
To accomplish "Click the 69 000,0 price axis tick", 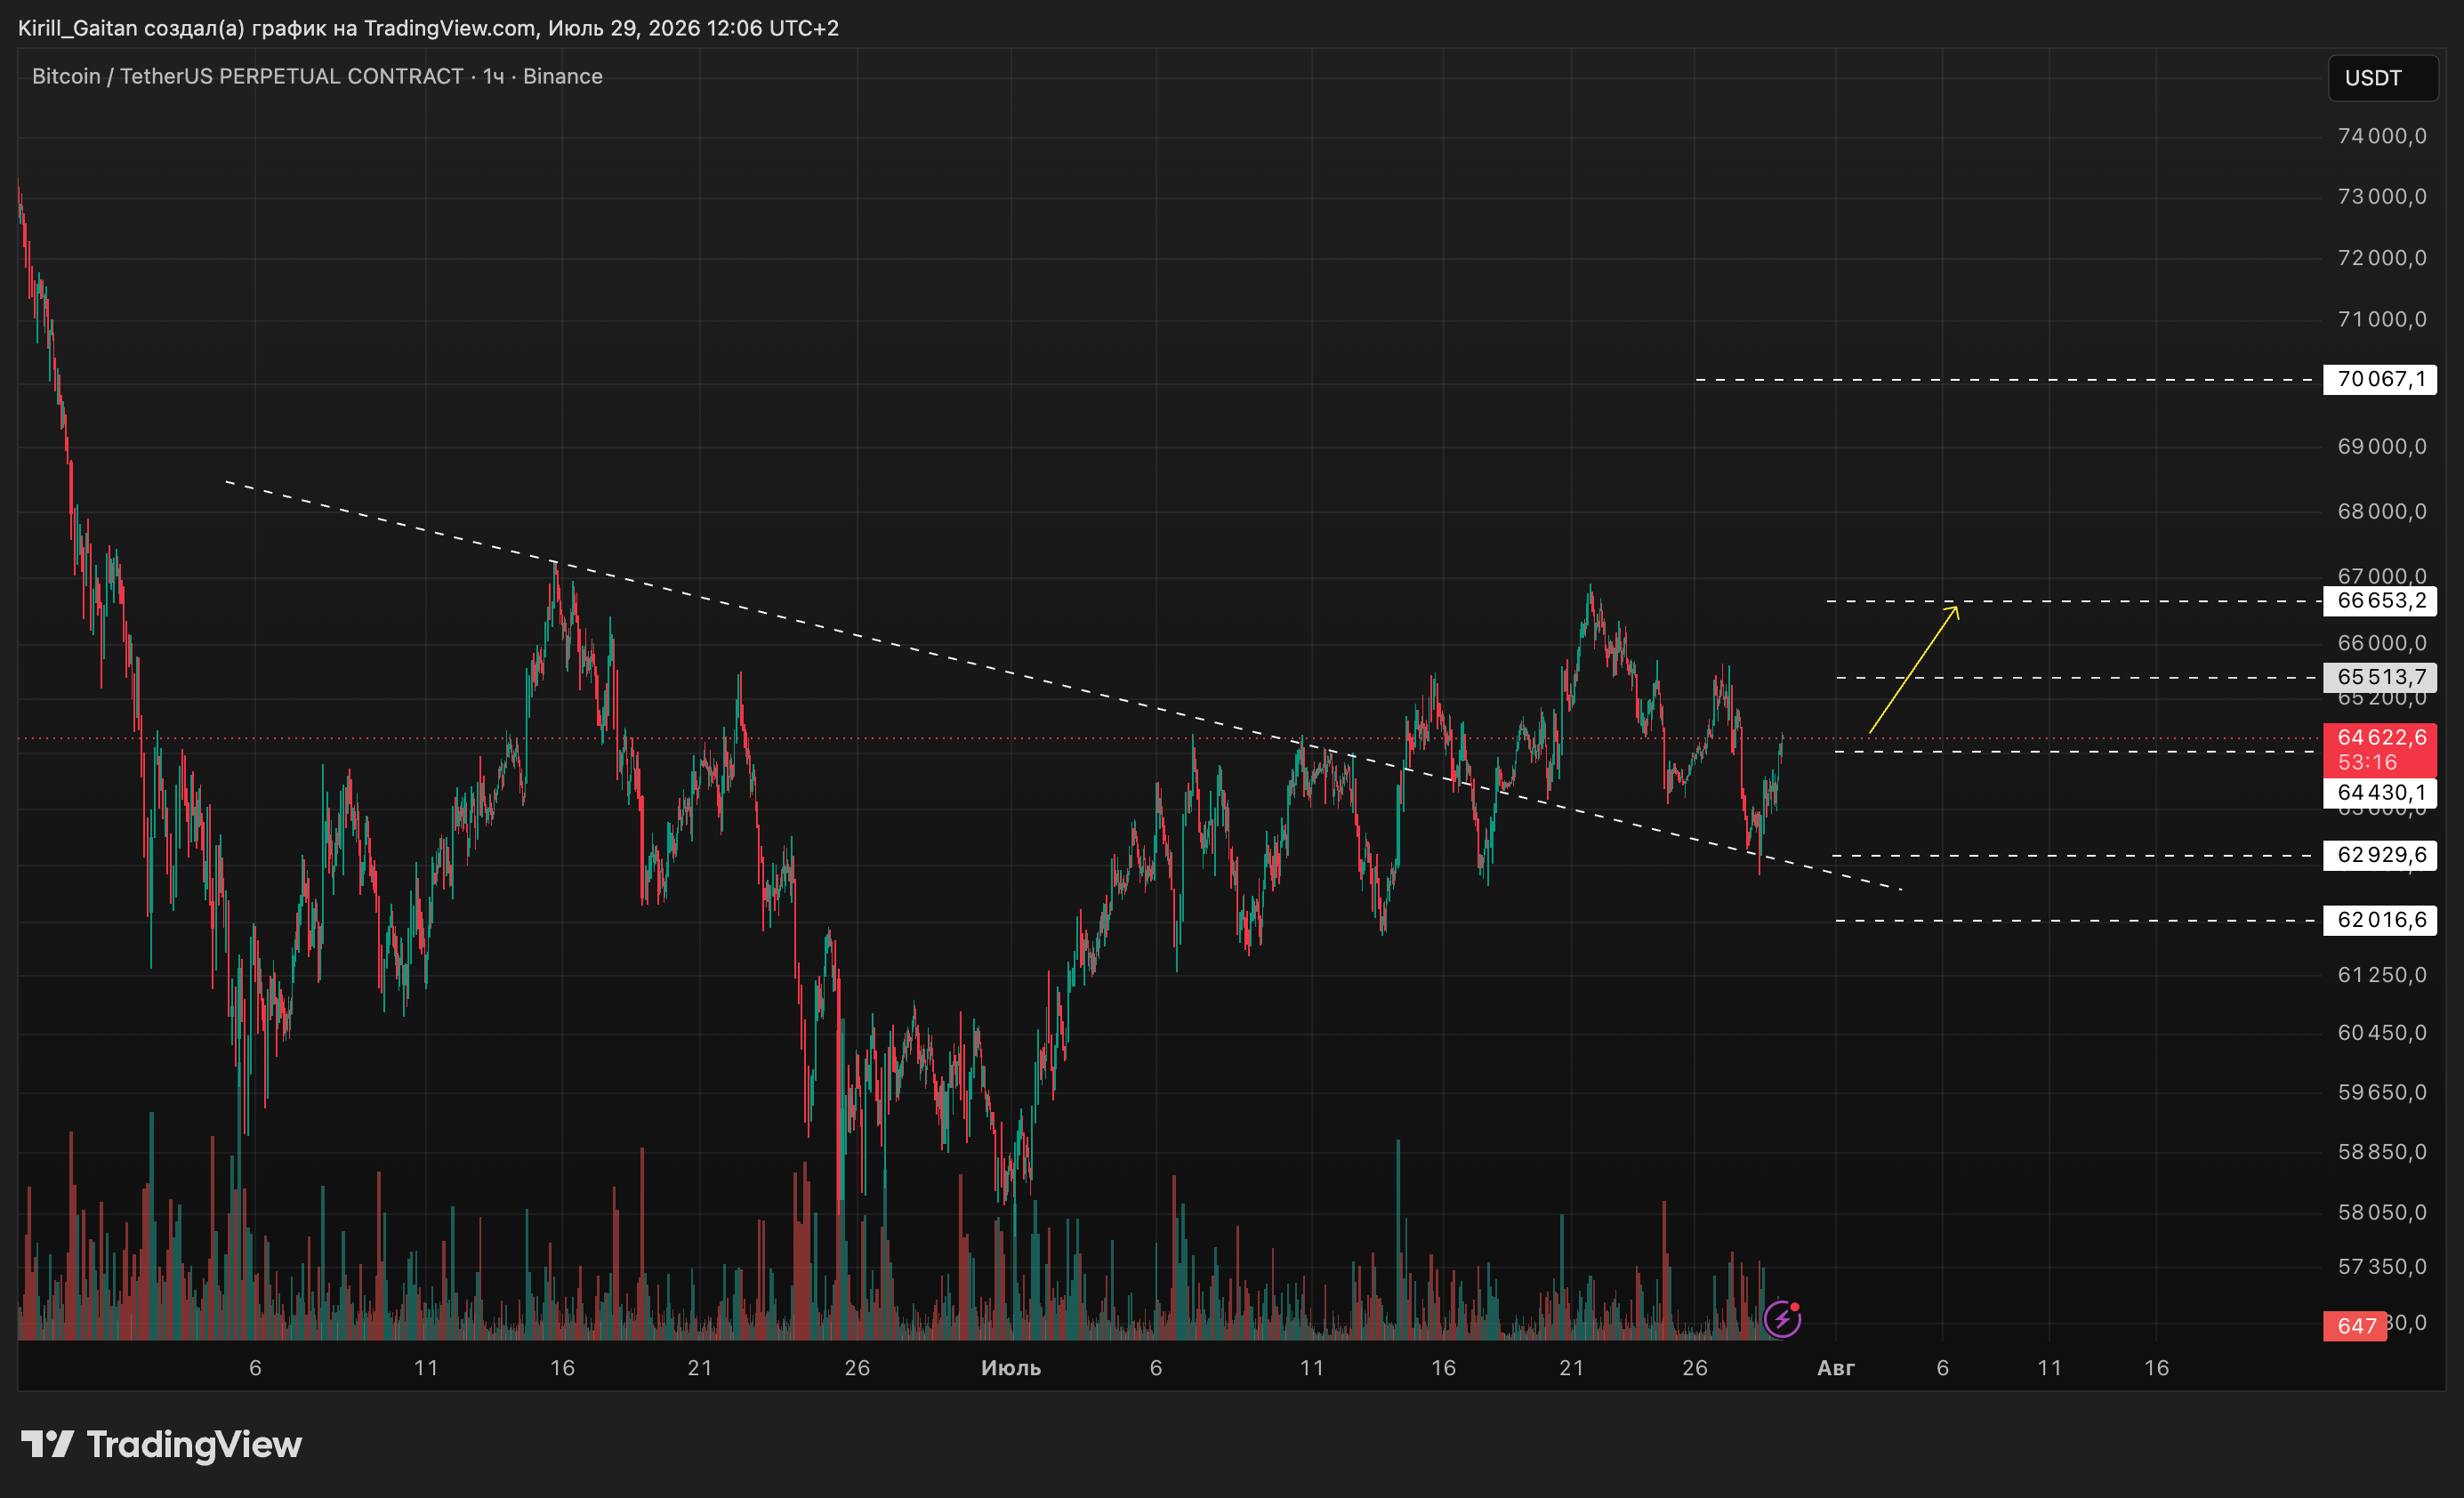I will tap(2381, 446).
